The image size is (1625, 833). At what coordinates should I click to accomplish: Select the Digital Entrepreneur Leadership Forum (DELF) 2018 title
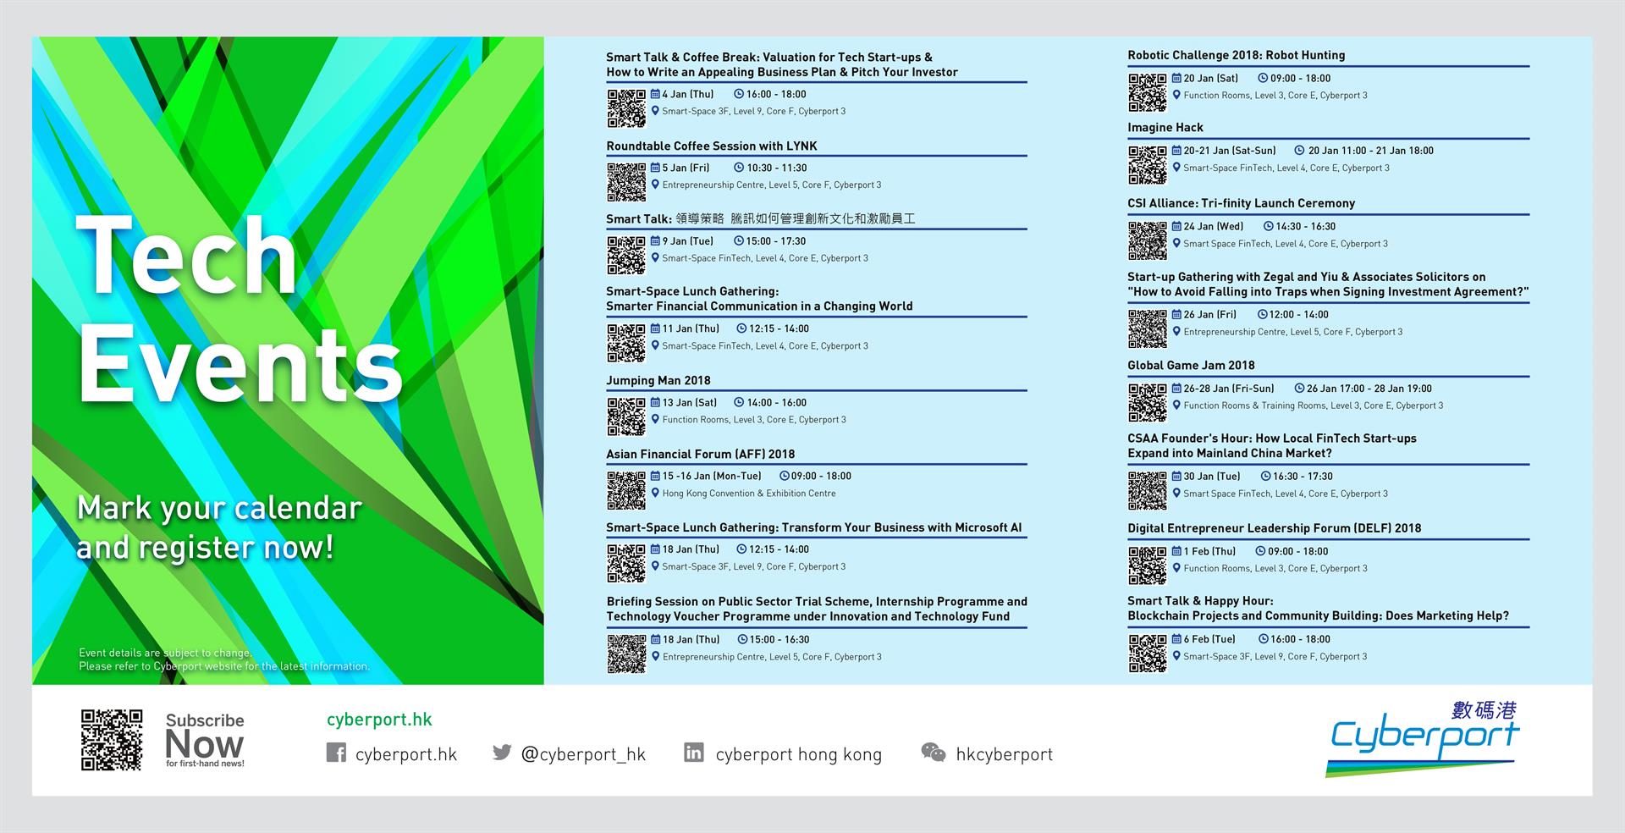point(1275,528)
